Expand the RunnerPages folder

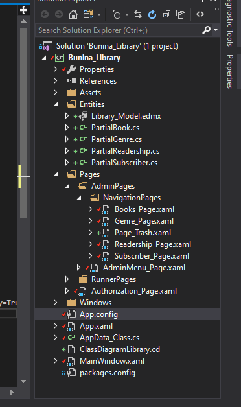67,279
